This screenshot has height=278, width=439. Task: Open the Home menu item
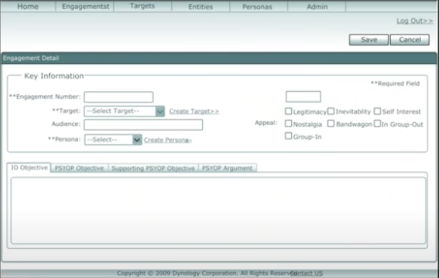pyautogui.click(x=28, y=6)
